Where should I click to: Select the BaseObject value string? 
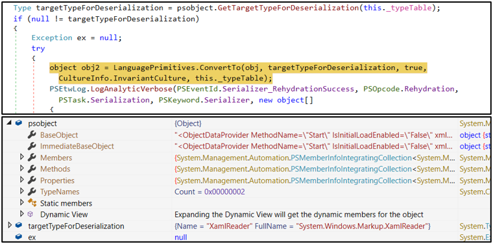(x=314, y=135)
